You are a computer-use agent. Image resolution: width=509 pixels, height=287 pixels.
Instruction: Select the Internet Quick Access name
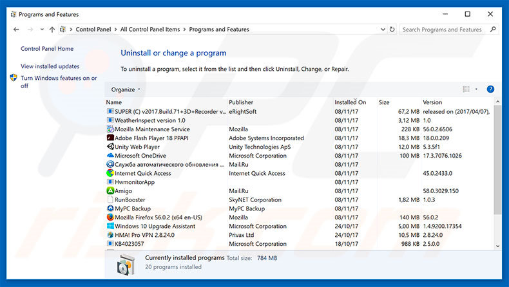pyautogui.click(x=143, y=173)
